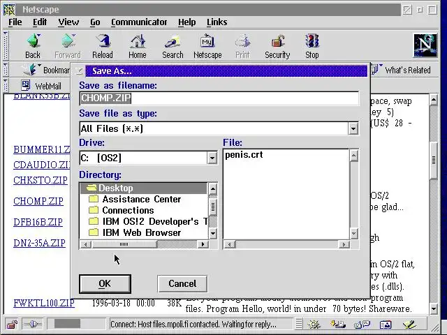447x335 pixels.
Task: Click the Netscape N logo
Action: pos(425,45)
